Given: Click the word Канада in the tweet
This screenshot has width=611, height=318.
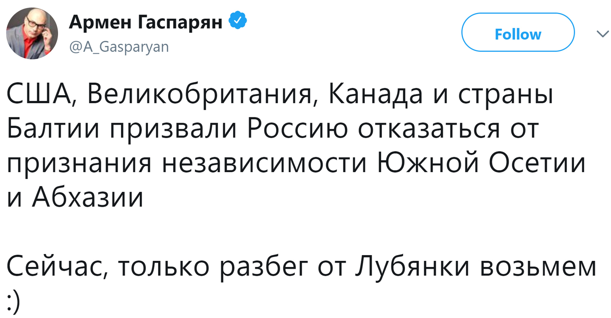Looking at the screenshot, I should (375, 94).
